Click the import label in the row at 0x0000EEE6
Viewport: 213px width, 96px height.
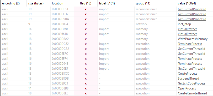pos(104,14)
